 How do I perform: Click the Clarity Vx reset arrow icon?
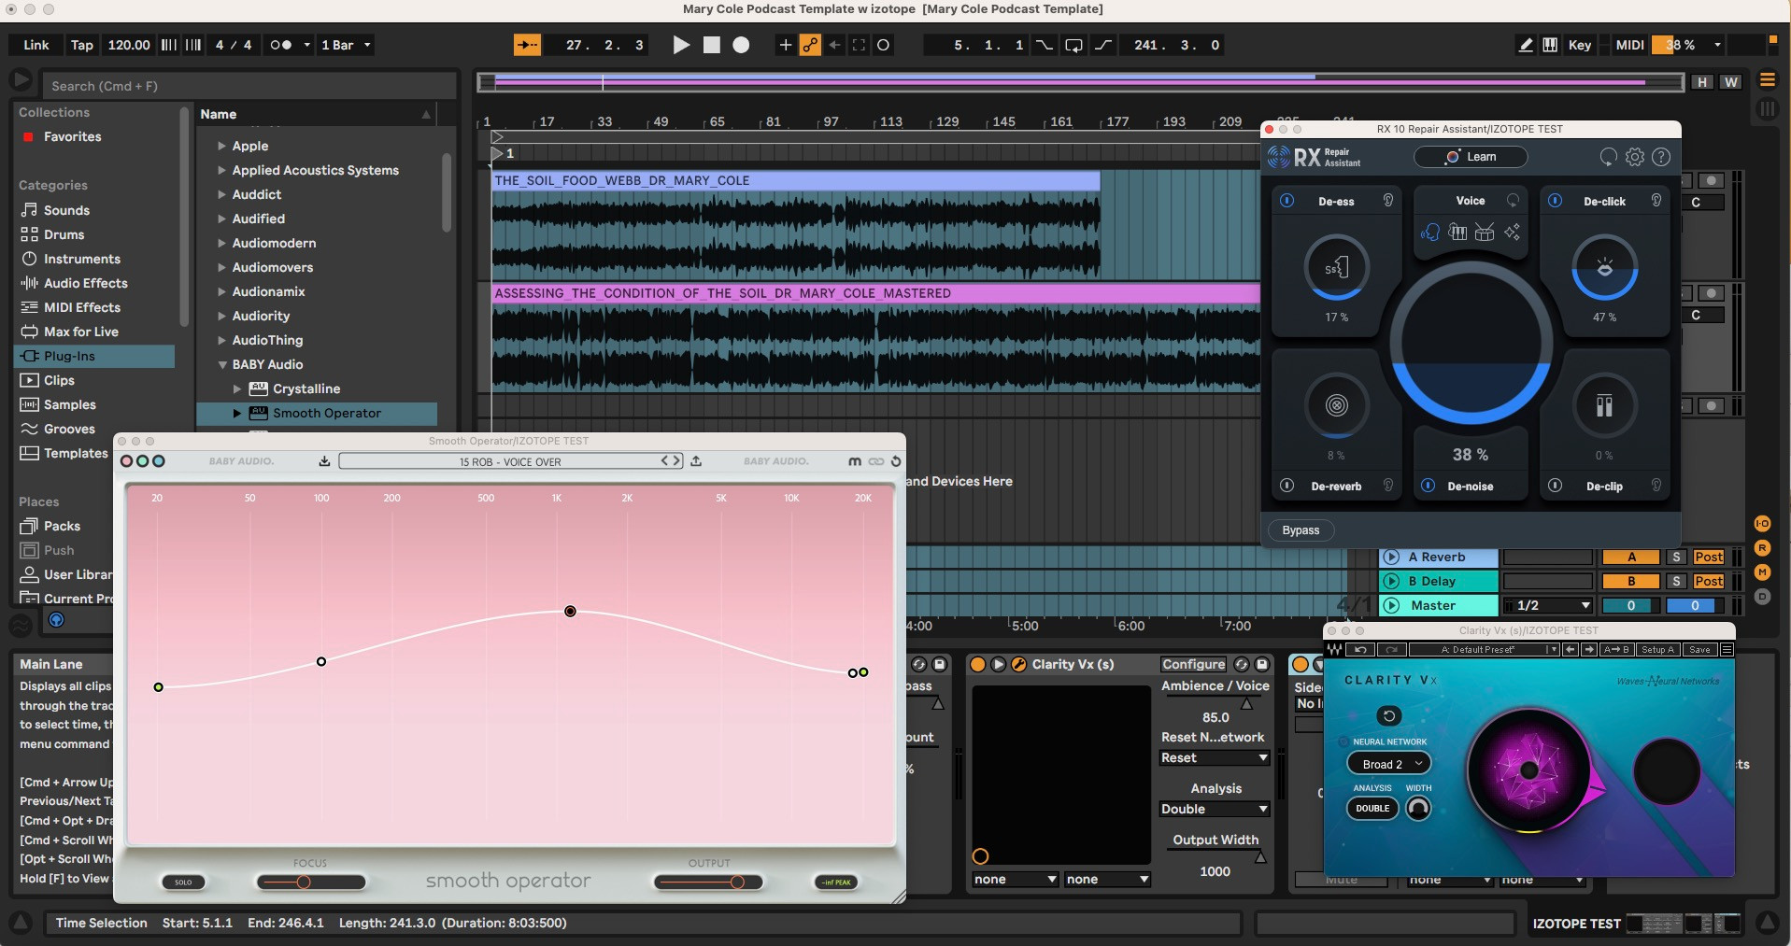coord(1388,716)
